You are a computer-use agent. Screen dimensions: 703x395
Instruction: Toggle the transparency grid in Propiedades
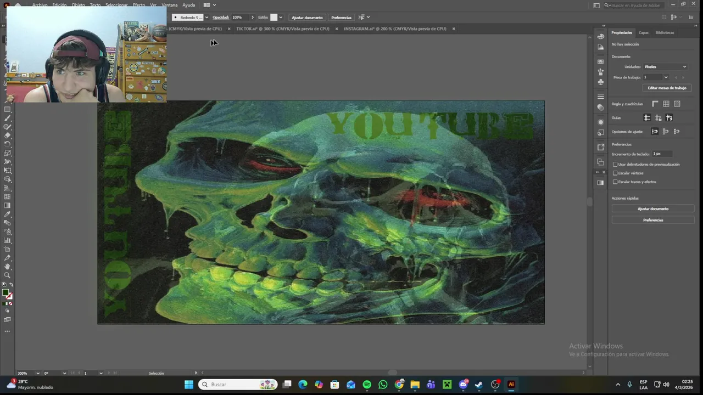pyautogui.click(x=677, y=104)
